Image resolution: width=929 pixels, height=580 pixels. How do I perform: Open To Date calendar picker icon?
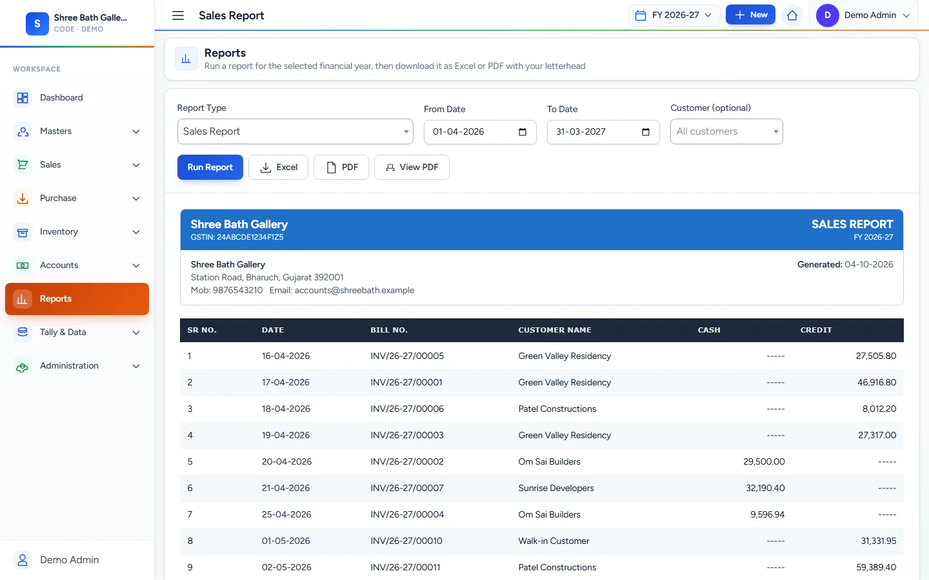coord(646,132)
